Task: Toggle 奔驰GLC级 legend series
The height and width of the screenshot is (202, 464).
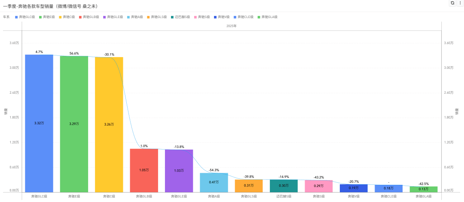Action: tap(25, 17)
